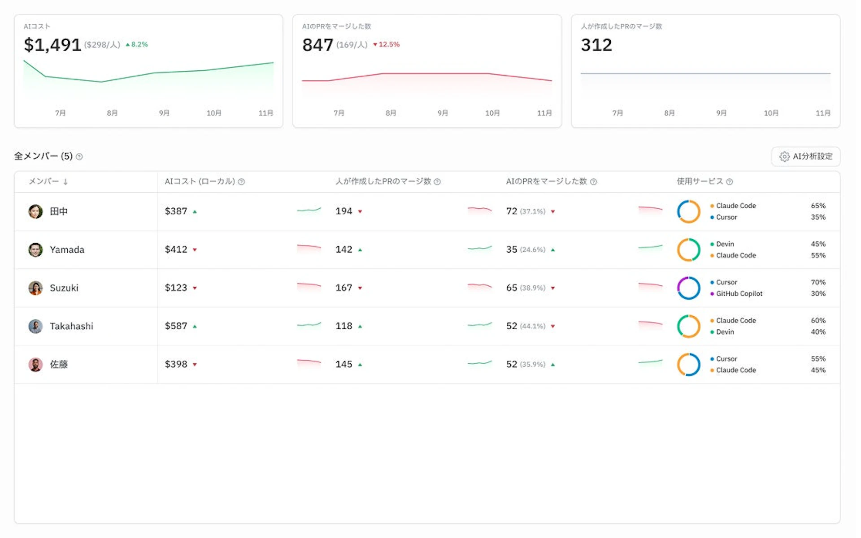
Task: Open the AIコスト summary card
Action: pos(148,72)
